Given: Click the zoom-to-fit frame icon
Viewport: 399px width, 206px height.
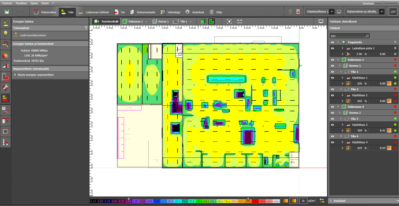Looking at the screenshot, I should 229,21.
